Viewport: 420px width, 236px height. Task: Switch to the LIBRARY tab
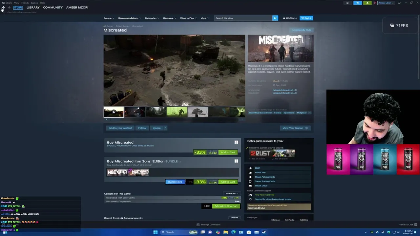pyautogui.click(x=33, y=7)
